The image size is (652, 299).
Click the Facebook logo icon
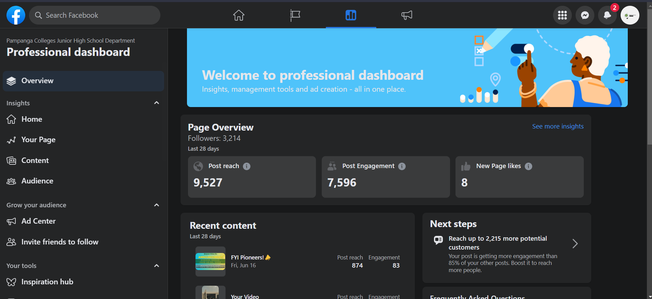coord(16,15)
